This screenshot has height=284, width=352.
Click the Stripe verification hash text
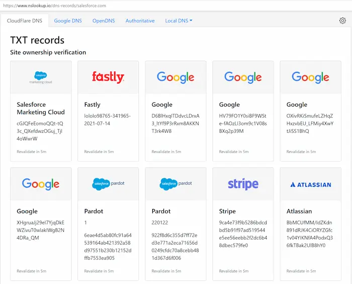(x=243, y=234)
